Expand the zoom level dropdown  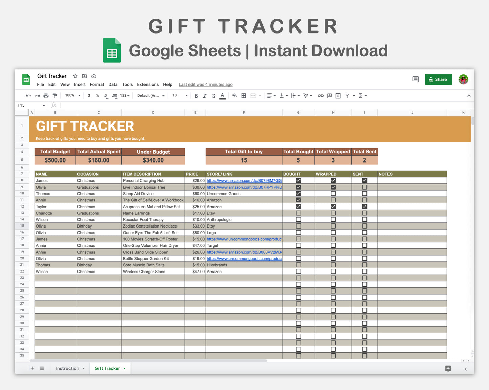click(72, 96)
